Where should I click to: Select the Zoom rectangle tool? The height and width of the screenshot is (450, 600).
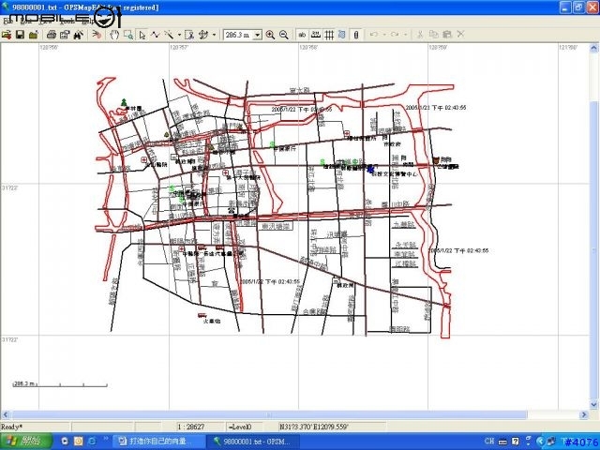128,35
